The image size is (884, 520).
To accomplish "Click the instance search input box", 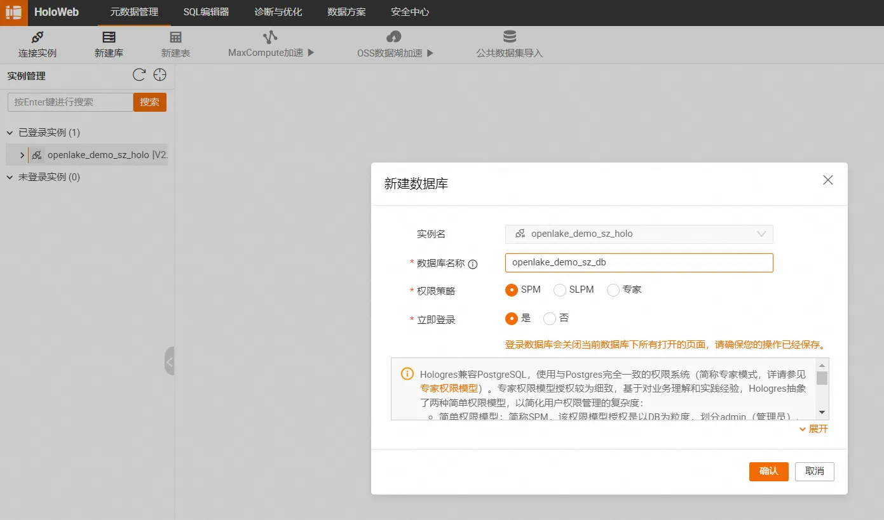I will pyautogui.click(x=71, y=102).
